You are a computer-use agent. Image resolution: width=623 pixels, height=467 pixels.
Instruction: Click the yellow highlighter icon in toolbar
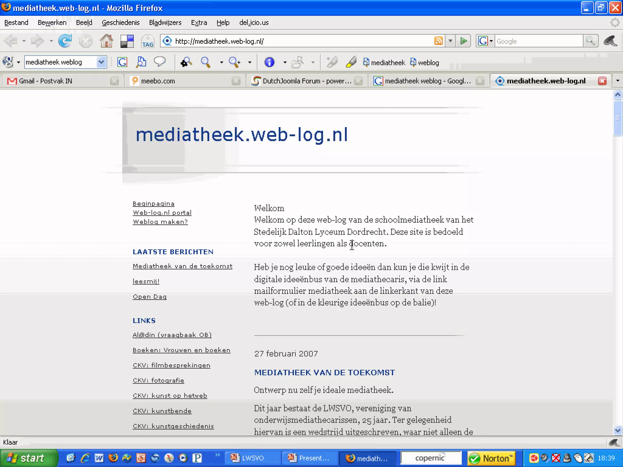click(351, 62)
